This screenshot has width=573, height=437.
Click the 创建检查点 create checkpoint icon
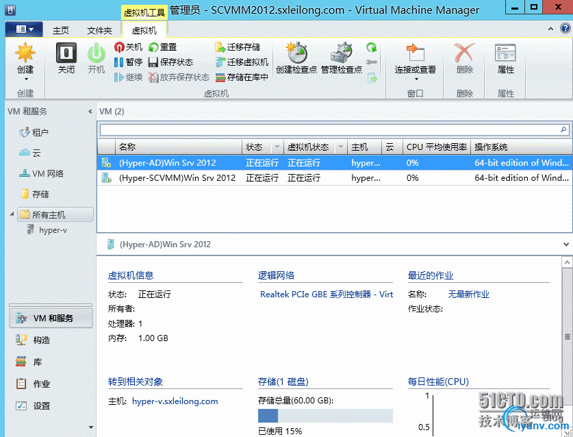pyautogui.click(x=296, y=52)
